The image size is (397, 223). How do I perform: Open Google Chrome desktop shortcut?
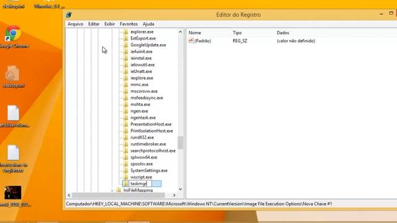point(13,37)
